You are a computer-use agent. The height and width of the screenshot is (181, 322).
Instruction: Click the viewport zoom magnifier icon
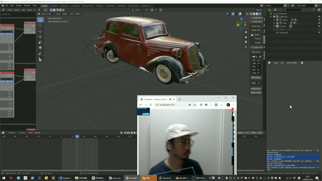pyautogui.click(x=246, y=32)
